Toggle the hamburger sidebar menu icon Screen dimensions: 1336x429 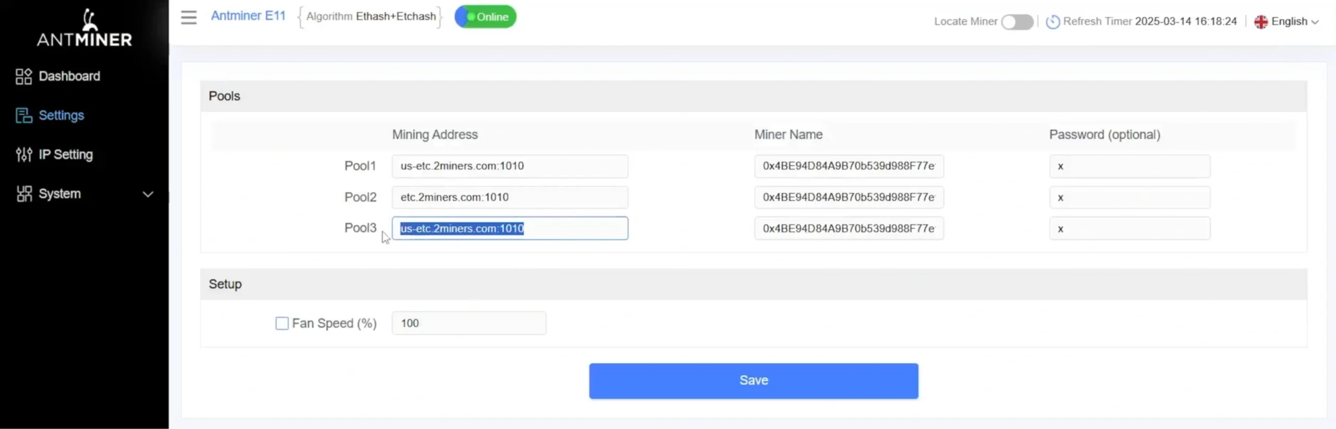tap(189, 17)
